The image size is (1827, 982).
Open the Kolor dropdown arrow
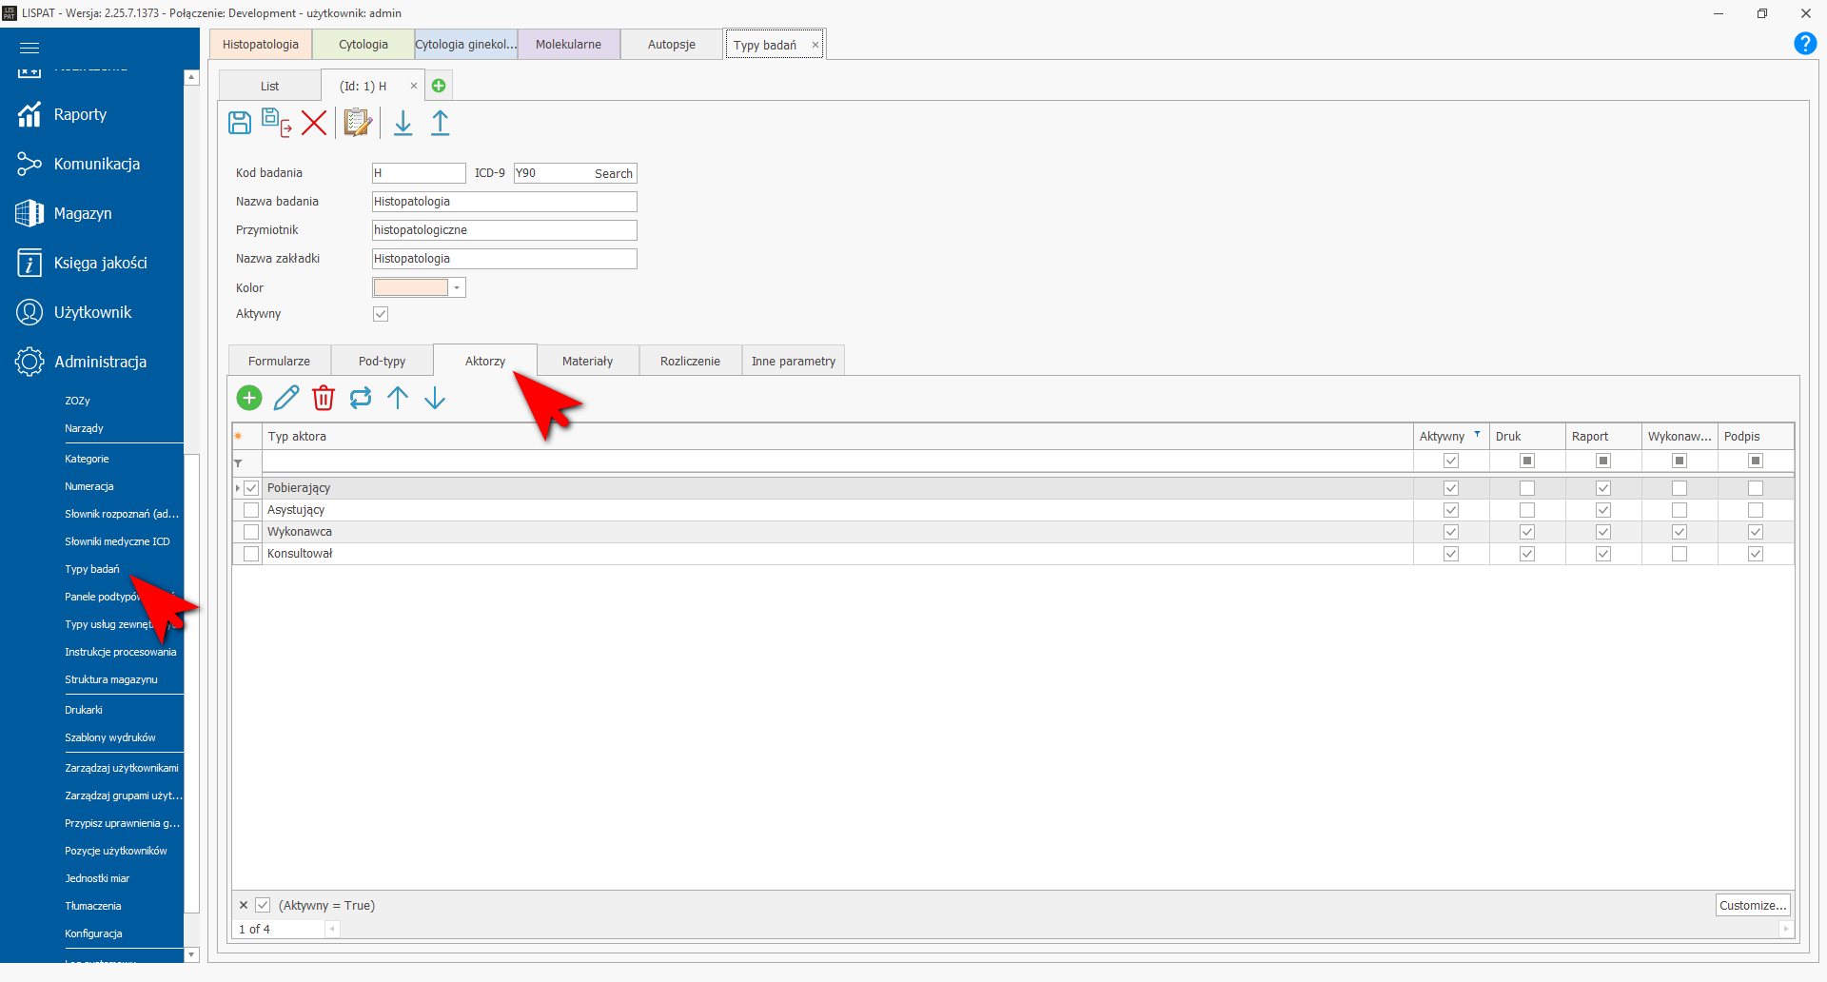click(457, 287)
